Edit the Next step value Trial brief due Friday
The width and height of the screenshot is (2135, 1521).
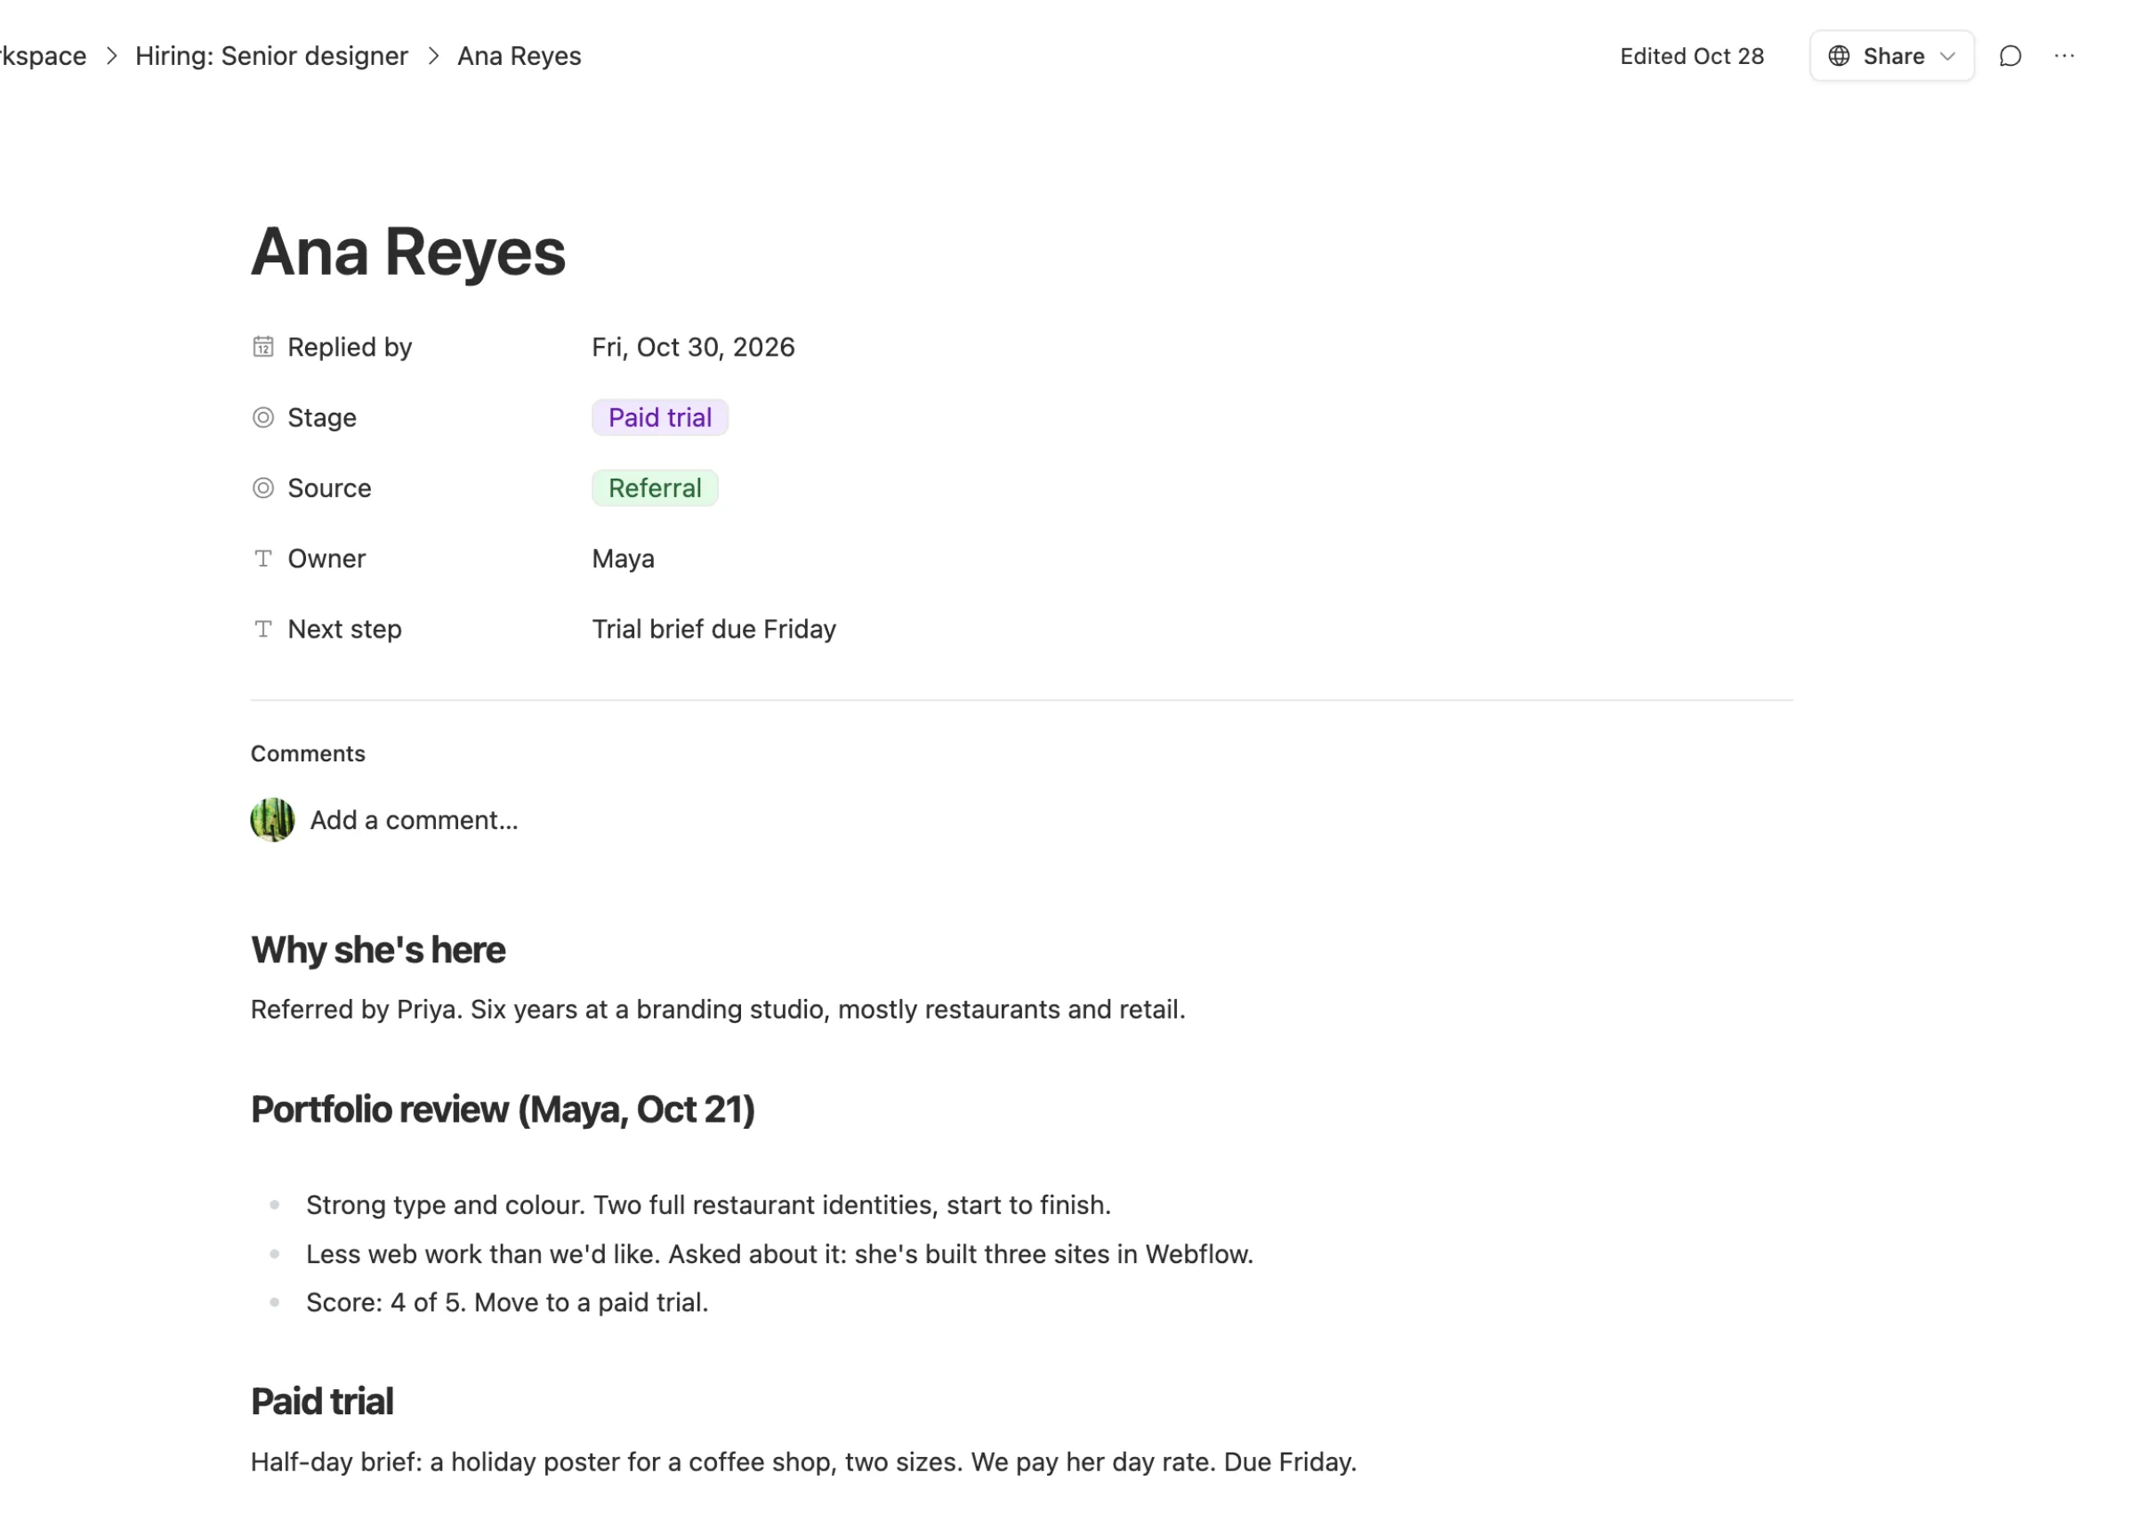pyautogui.click(x=713, y=630)
